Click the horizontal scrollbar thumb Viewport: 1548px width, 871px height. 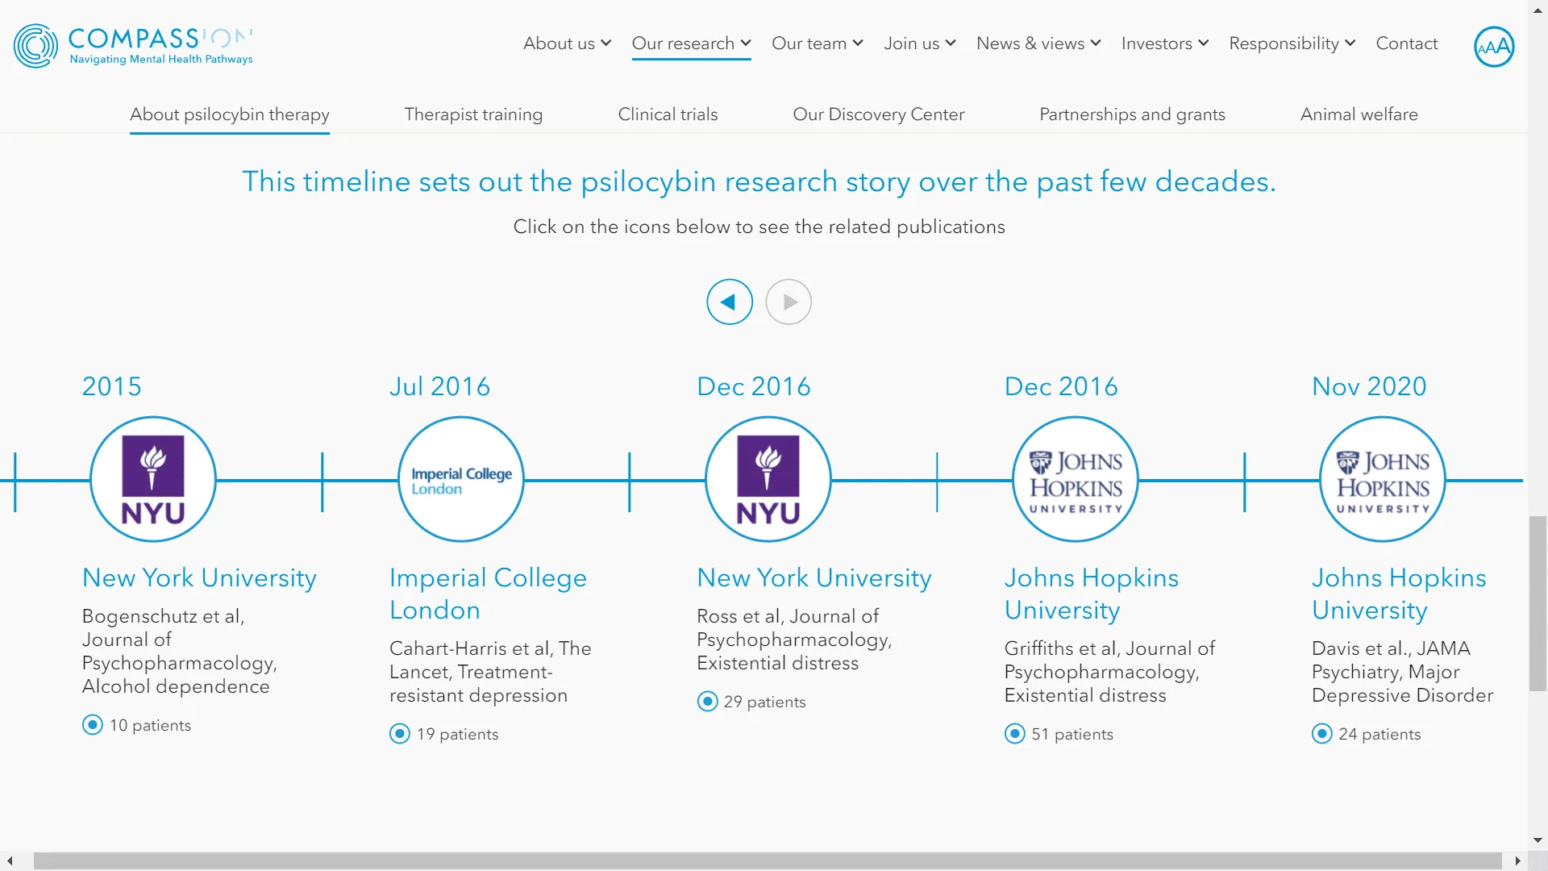768,861
